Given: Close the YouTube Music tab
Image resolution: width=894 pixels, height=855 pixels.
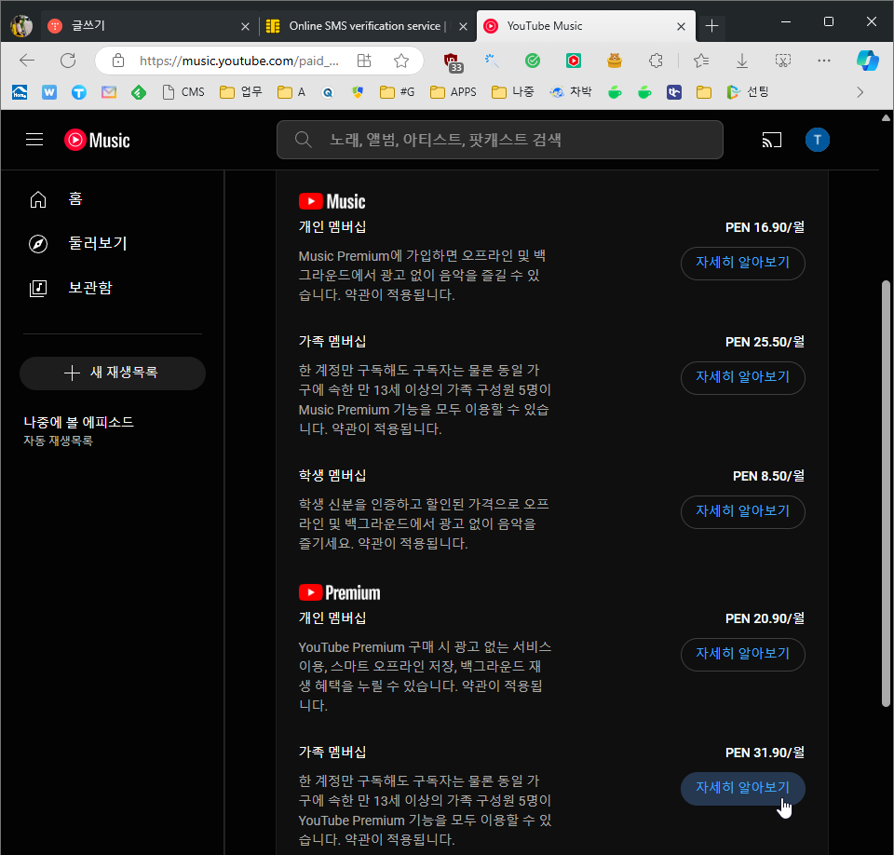Looking at the screenshot, I should click(681, 26).
